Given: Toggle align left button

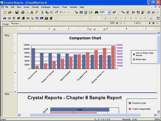Looking at the screenshot, I should [x=131, y=18].
